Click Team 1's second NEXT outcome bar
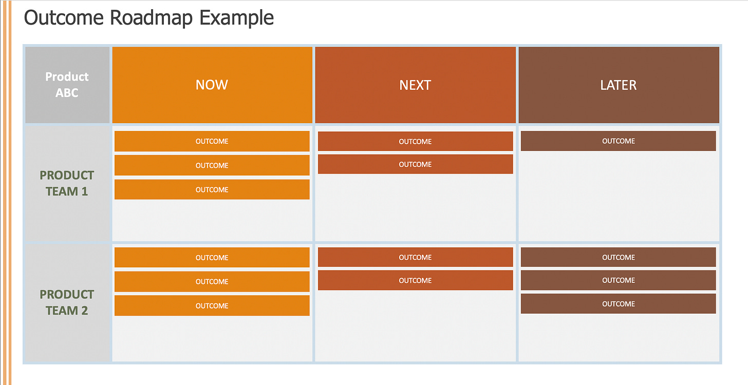This screenshot has width=748, height=385. click(x=415, y=164)
